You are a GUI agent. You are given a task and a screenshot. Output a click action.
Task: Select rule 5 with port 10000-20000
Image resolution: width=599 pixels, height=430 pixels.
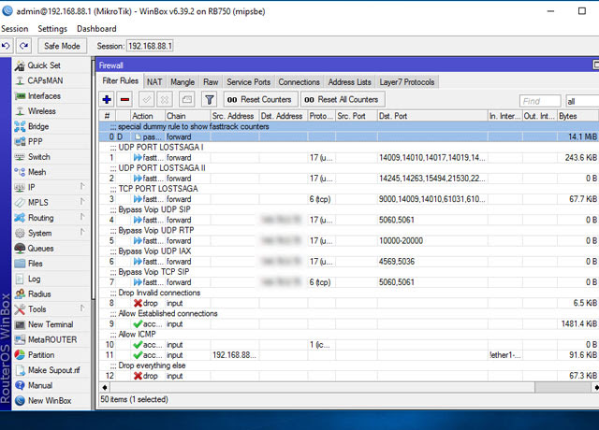pyautogui.click(x=349, y=241)
